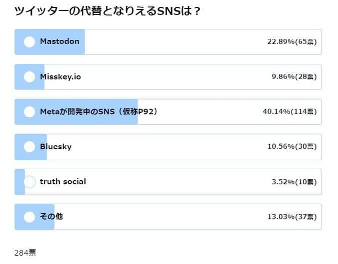Click the その他 option label
The width and height of the screenshot is (338, 264).
[51, 216]
